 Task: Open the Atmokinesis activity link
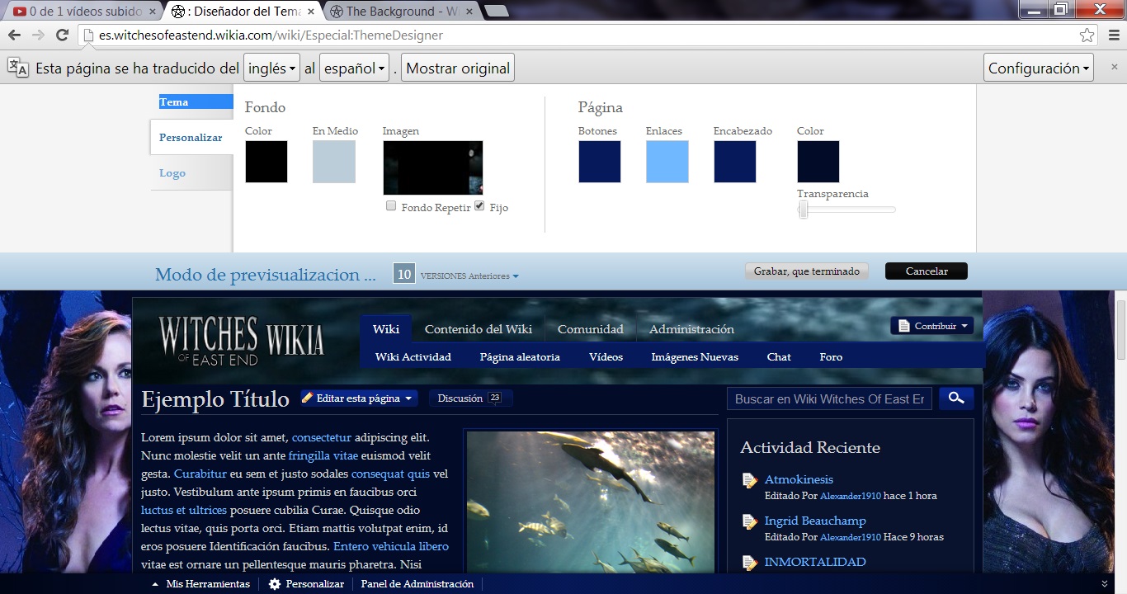pyautogui.click(x=799, y=479)
